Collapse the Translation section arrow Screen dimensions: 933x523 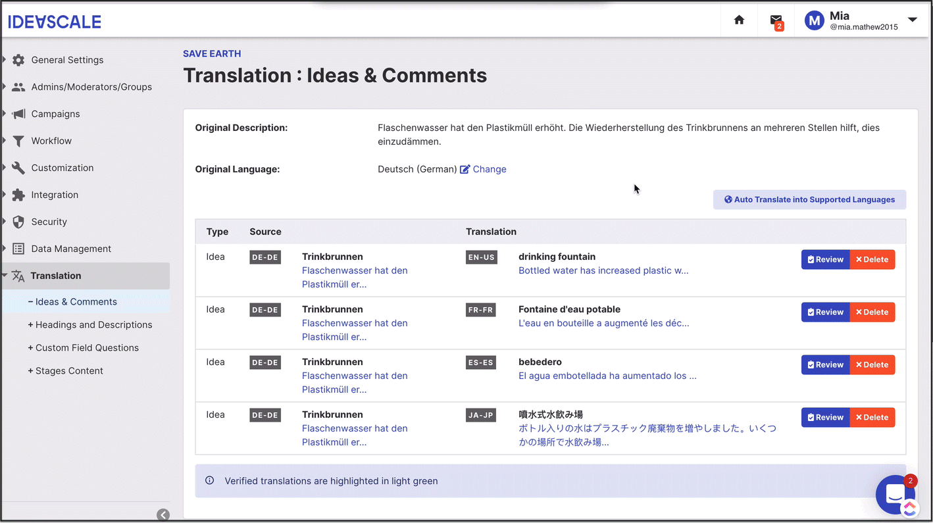5,276
